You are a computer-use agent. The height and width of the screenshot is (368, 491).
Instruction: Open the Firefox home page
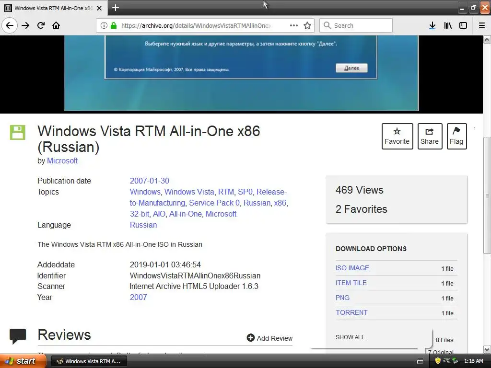click(x=56, y=25)
